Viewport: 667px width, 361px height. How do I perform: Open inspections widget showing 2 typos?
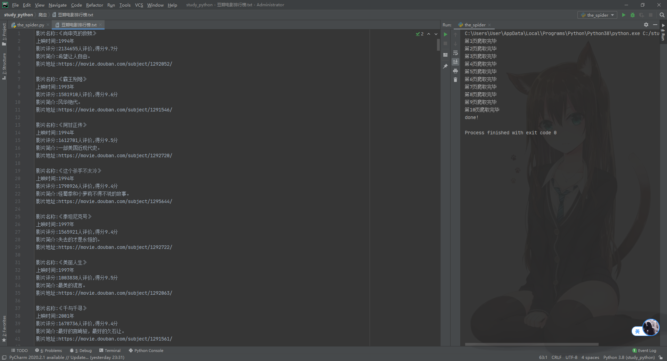pyautogui.click(x=420, y=34)
